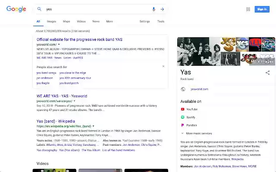
Task: Open the WE ARE YAS sitelink
Action: (44, 58)
